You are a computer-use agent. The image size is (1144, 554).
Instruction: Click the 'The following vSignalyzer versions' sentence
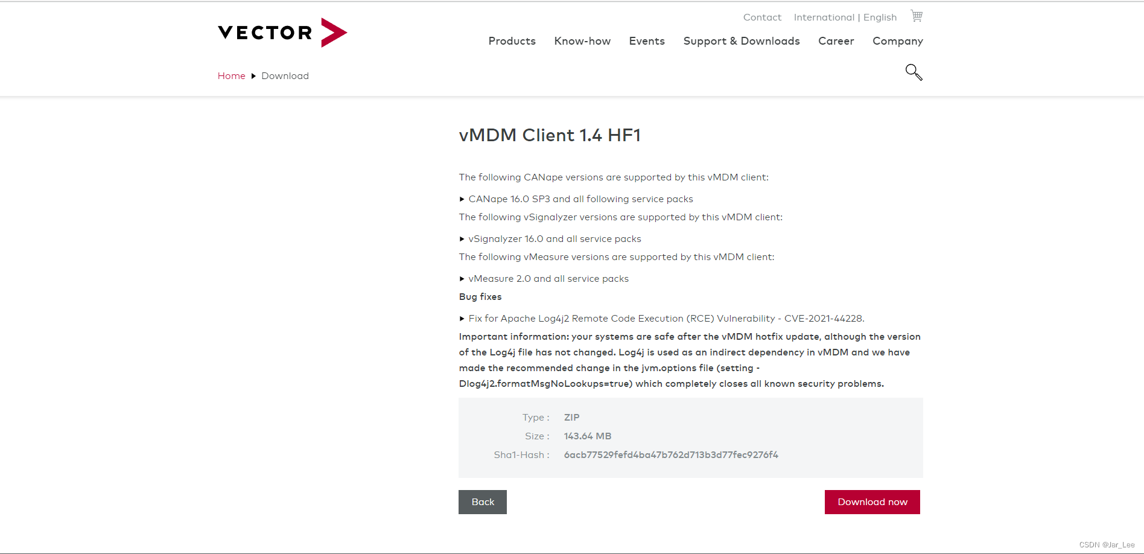coord(620,217)
